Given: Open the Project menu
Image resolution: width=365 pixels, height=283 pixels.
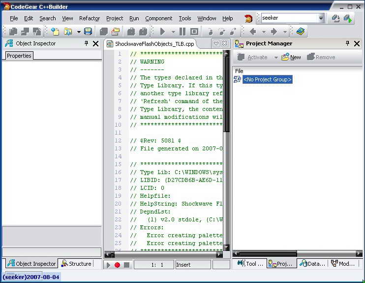Looking at the screenshot, I should (x=115, y=18).
